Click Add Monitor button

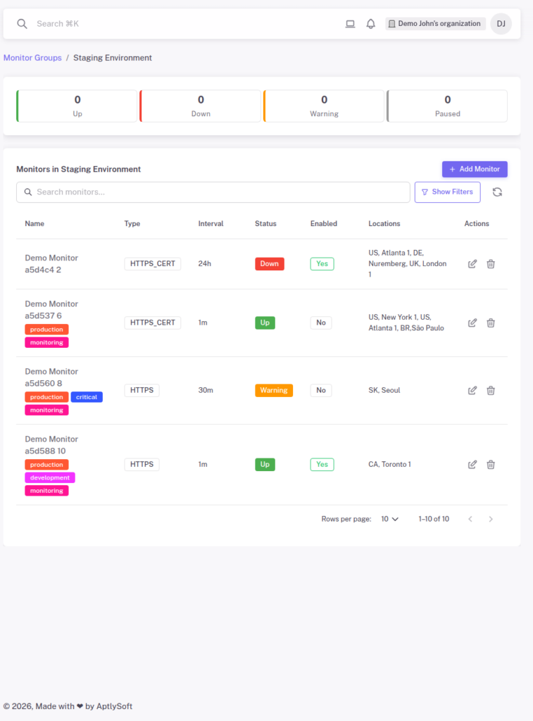475,169
